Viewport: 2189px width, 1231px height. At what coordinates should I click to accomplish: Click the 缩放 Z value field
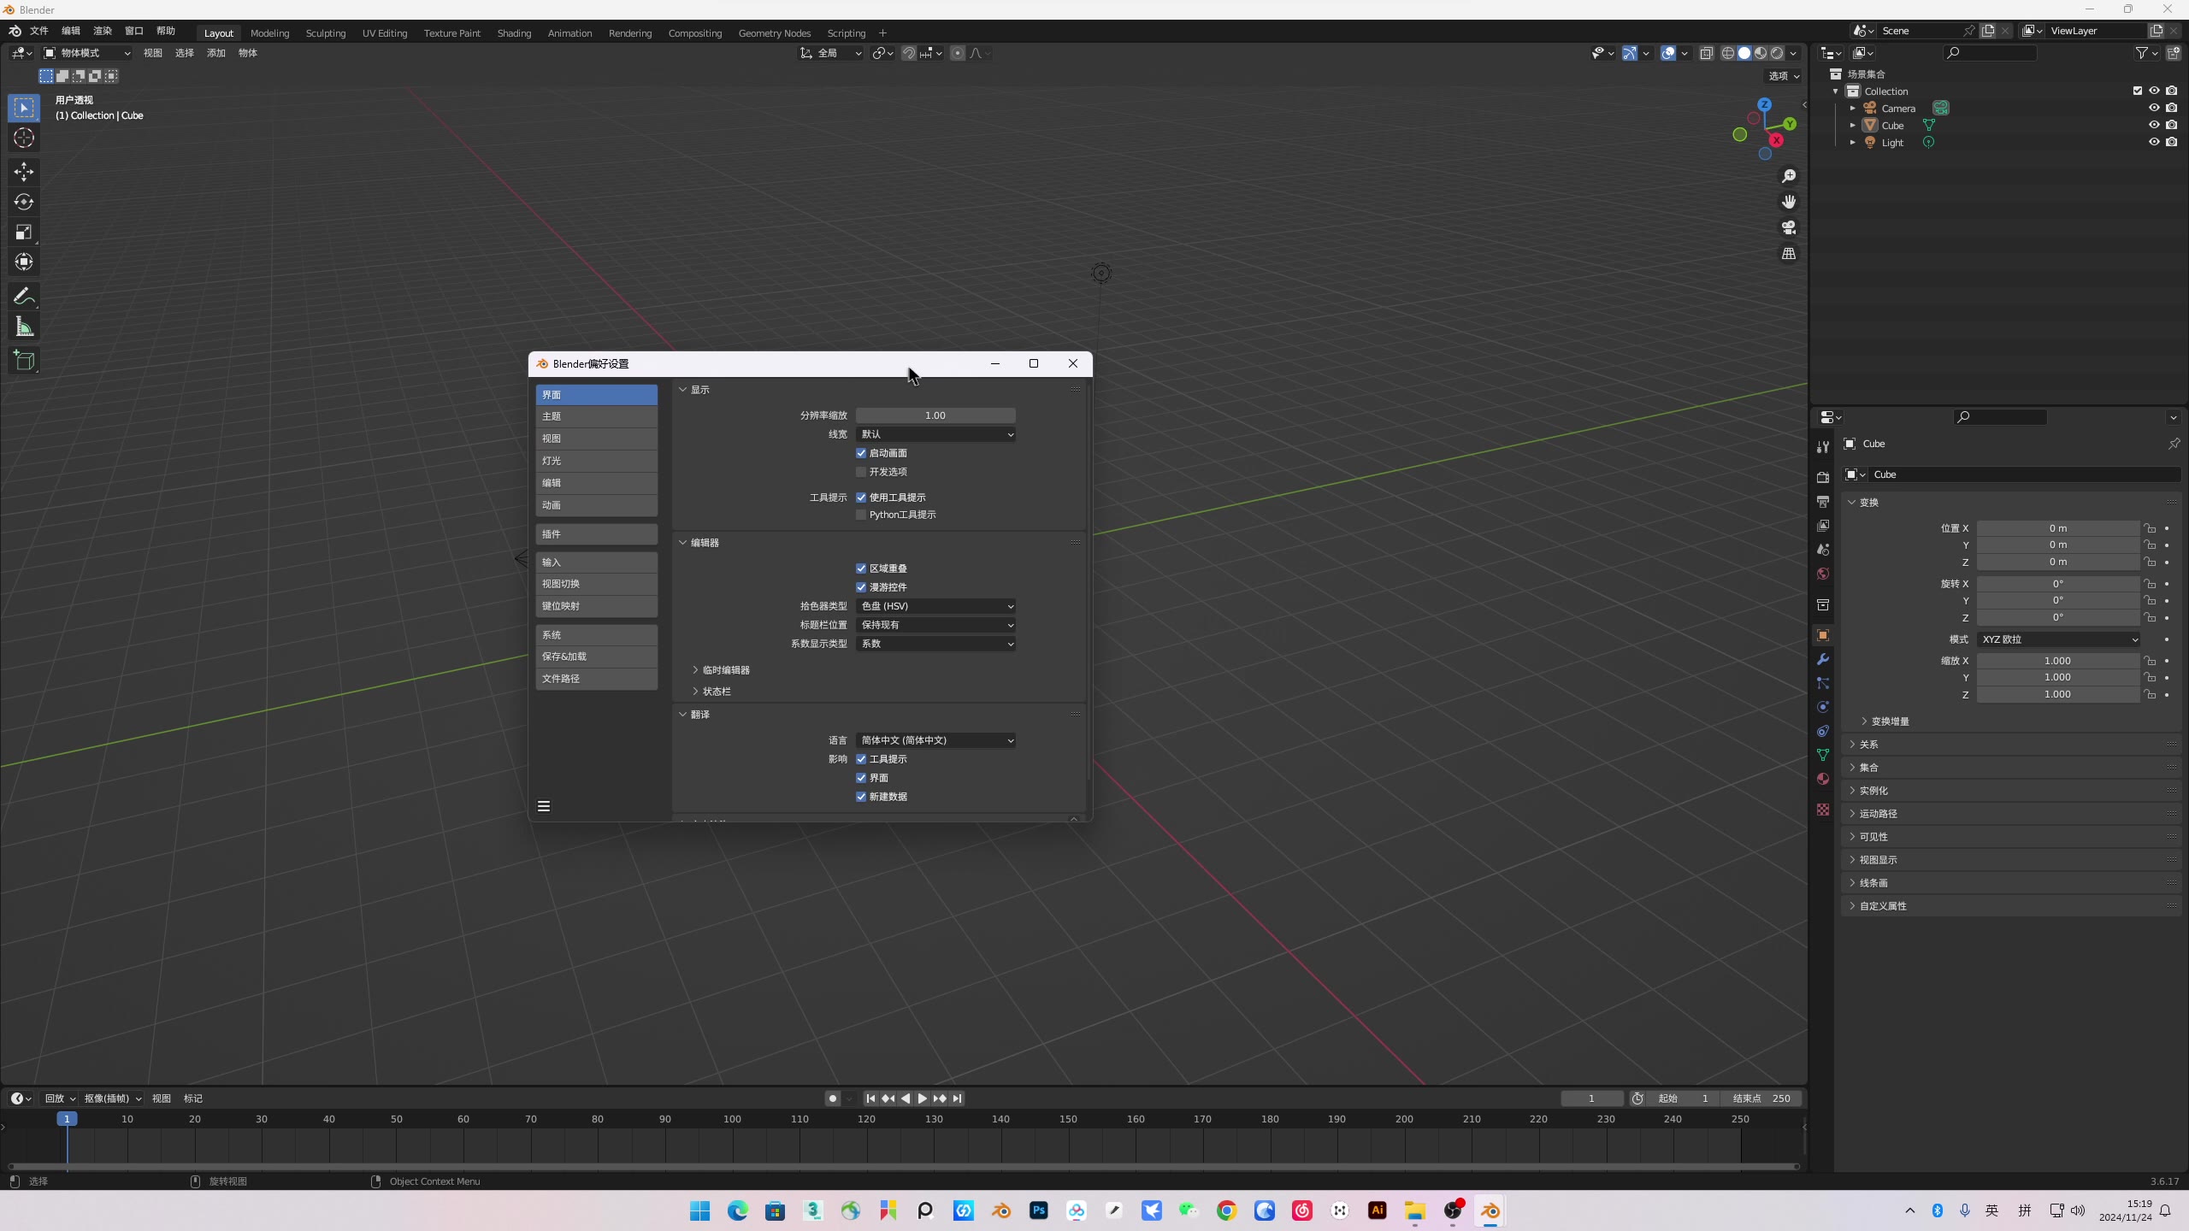pos(2058,695)
